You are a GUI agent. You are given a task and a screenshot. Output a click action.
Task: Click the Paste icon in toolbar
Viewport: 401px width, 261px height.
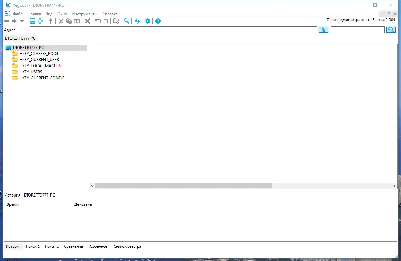coord(77,21)
